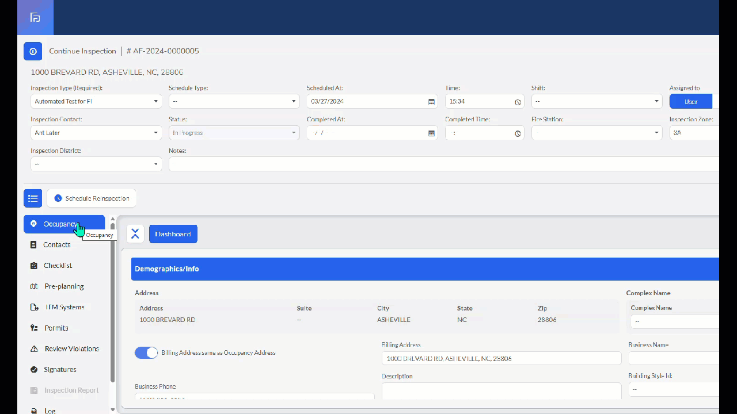Open the clock picker for Time field
This screenshot has width=737, height=414.
[x=518, y=102]
